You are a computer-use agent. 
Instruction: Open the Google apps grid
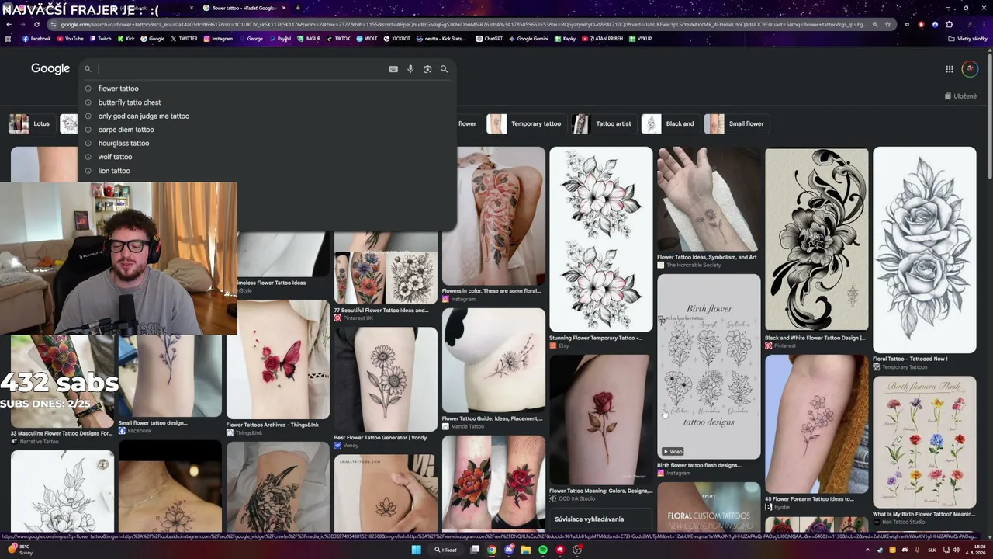(x=949, y=69)
